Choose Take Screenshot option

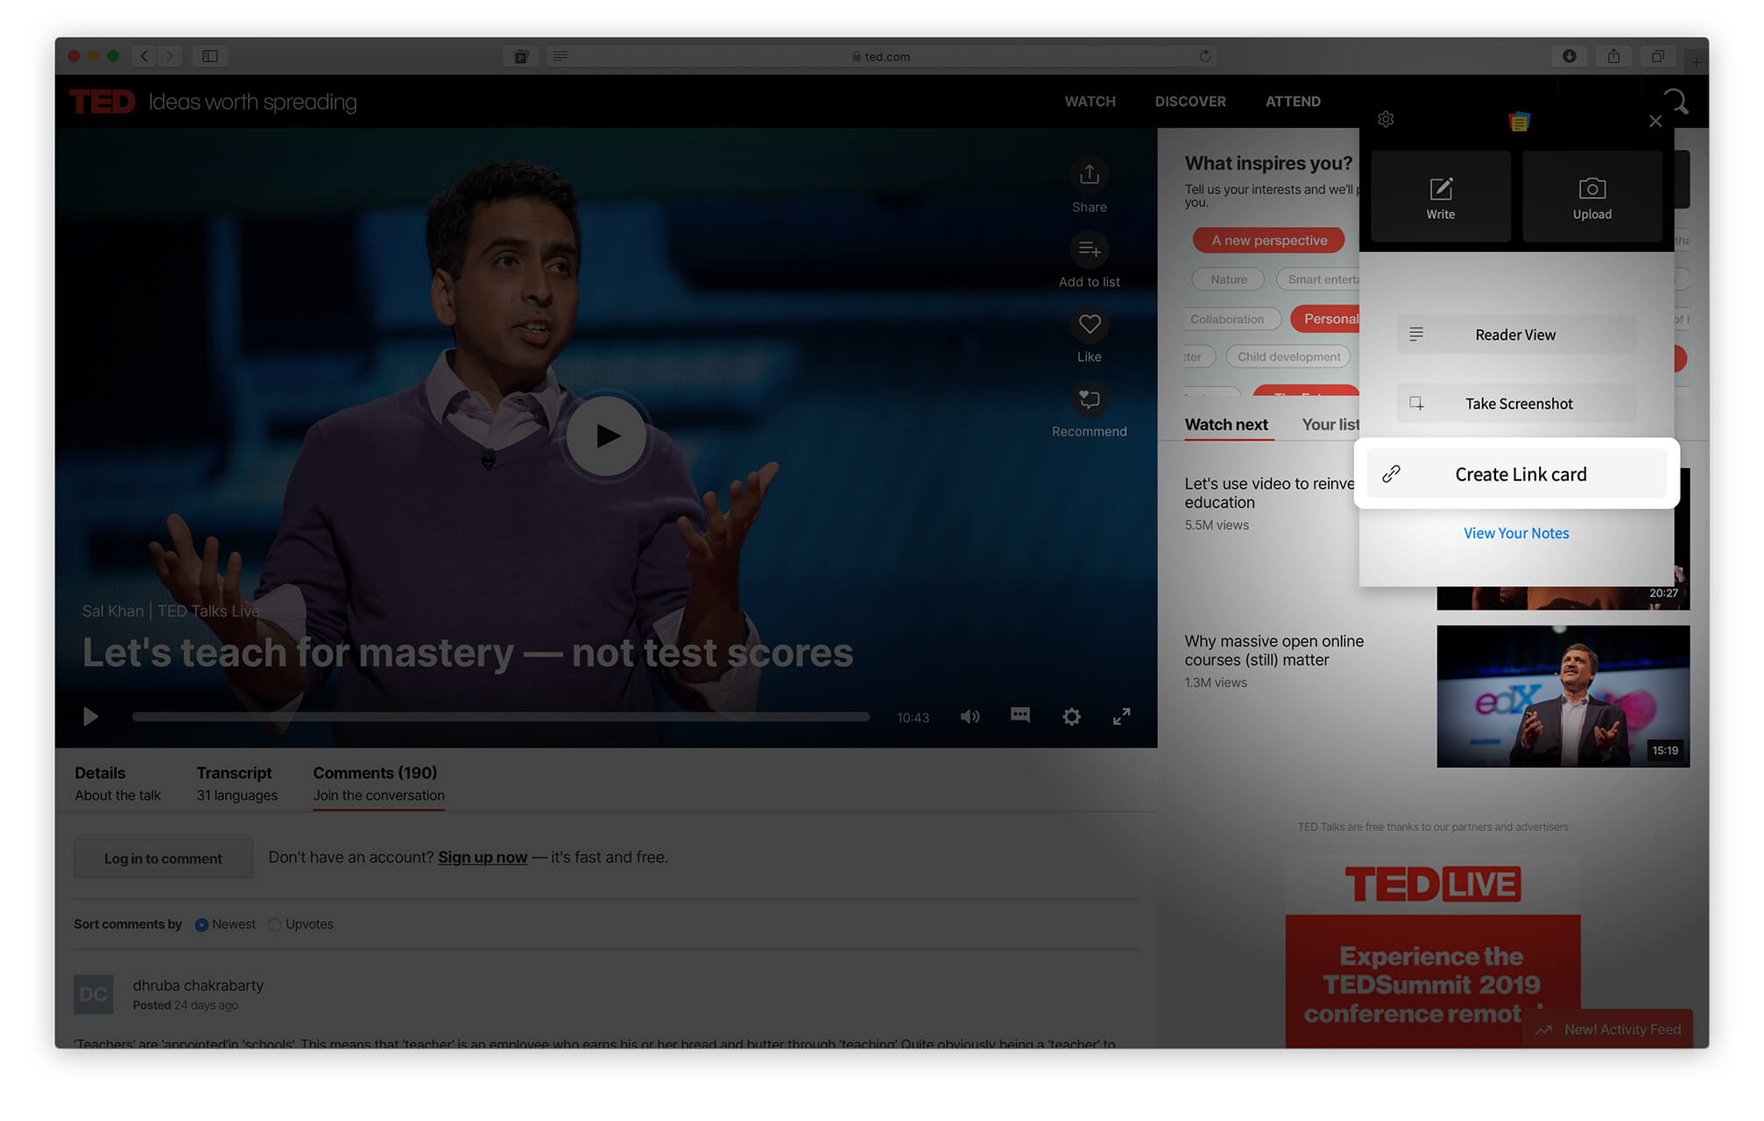(x=1516, y=404)
